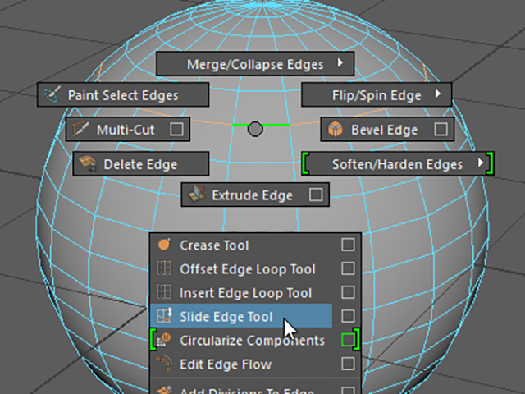Choose Delete Edge menu item
Screen dimensions: 525x394
(x=141, y=163)
